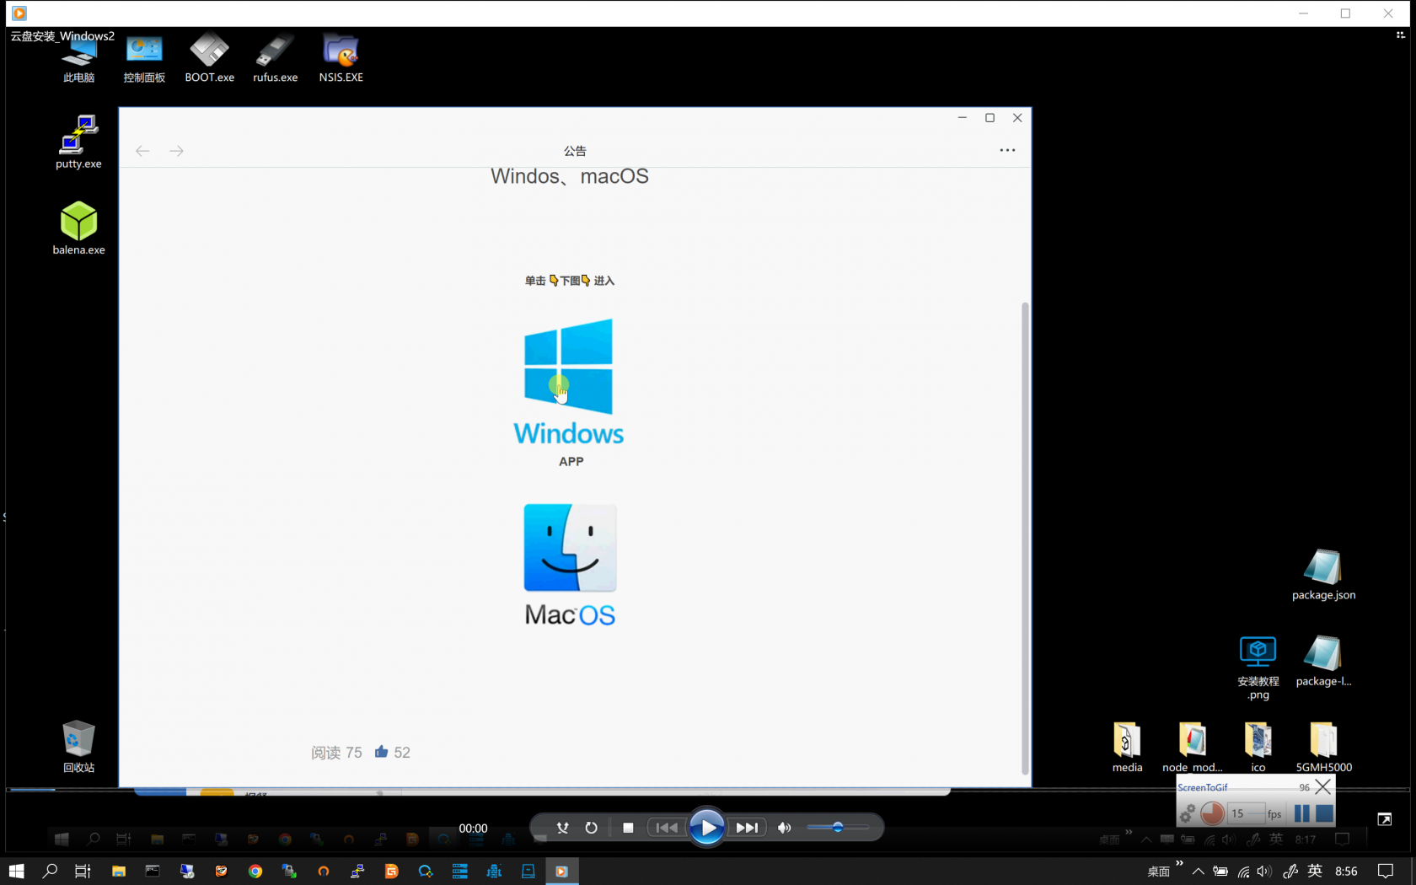Open the blue server rack taskbar app
This screenshot has height=885, width=1416.
pyautogui.click(x=460, y=872)
